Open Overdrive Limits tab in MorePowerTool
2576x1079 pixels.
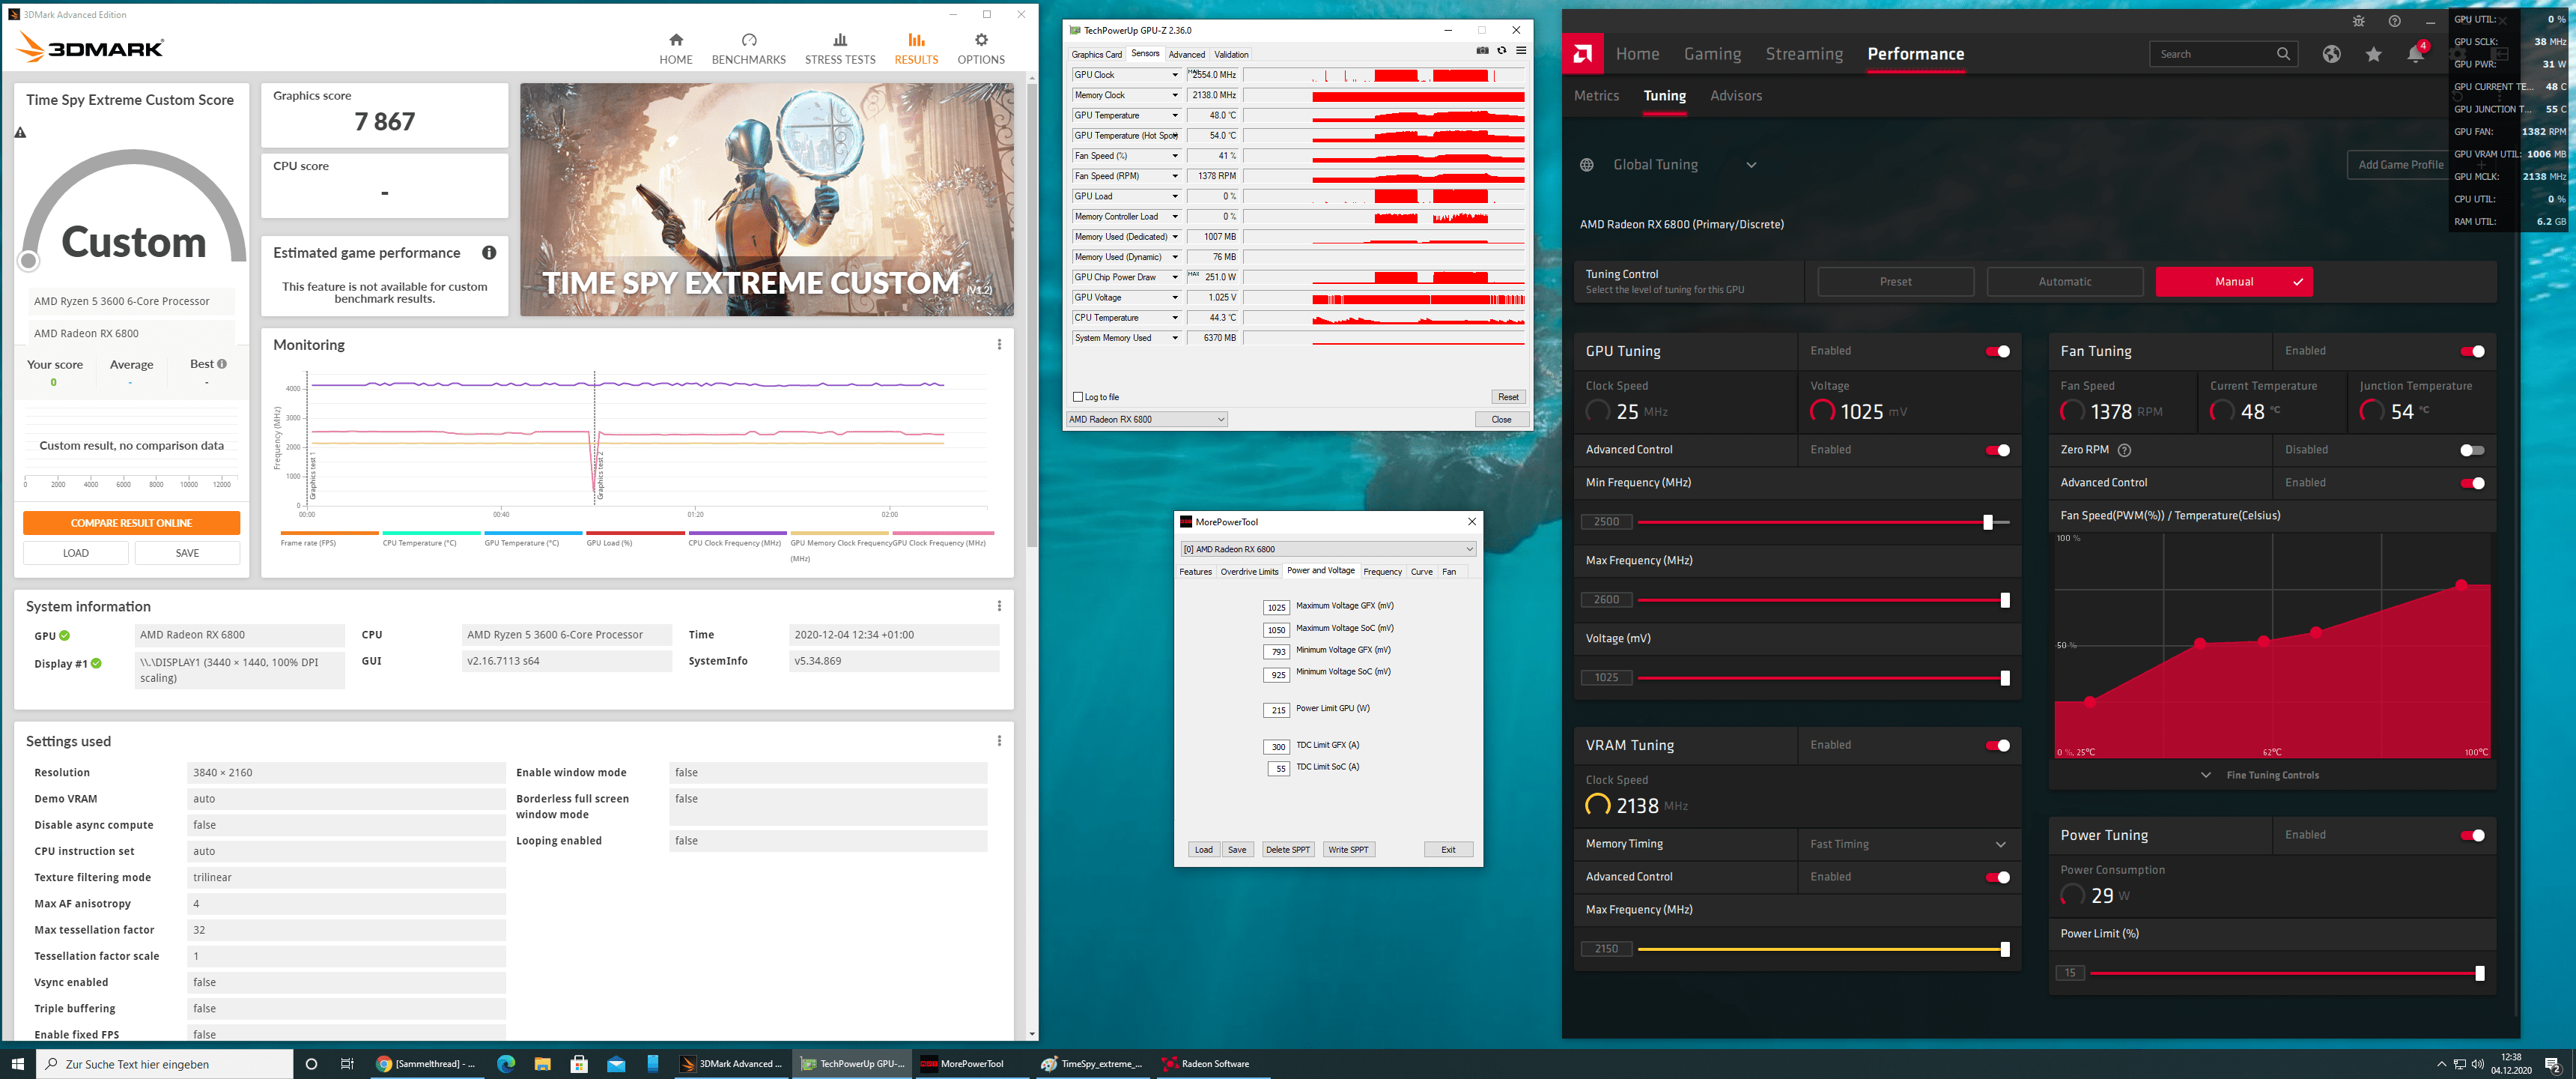tap(1249, 572)
